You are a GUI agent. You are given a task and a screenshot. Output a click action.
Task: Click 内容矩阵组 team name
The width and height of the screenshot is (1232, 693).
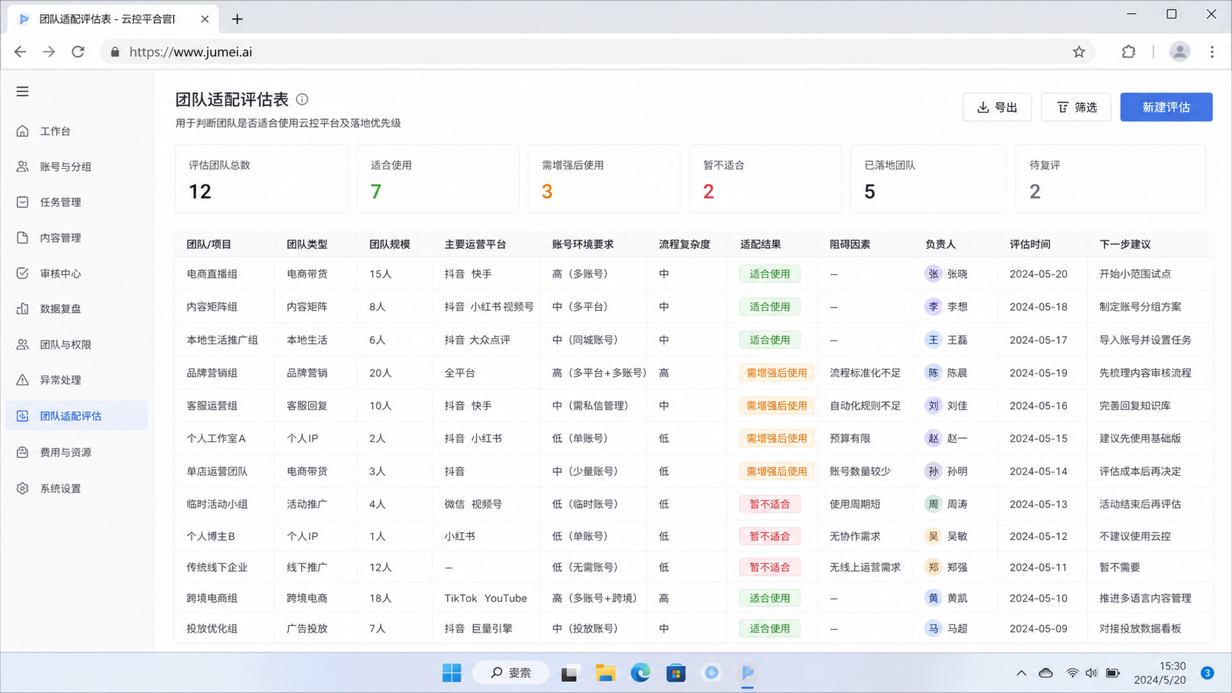[212, 306]
